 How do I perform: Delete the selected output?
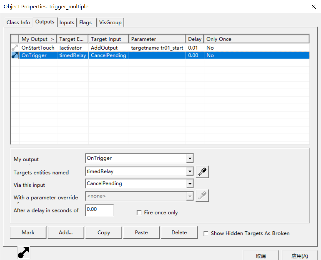click(179, 232)
